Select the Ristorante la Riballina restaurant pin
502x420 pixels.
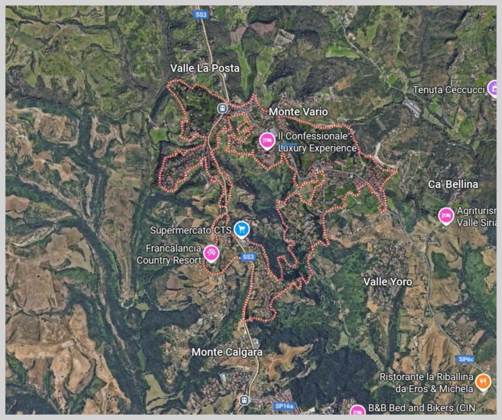click(x=483, y=382)
